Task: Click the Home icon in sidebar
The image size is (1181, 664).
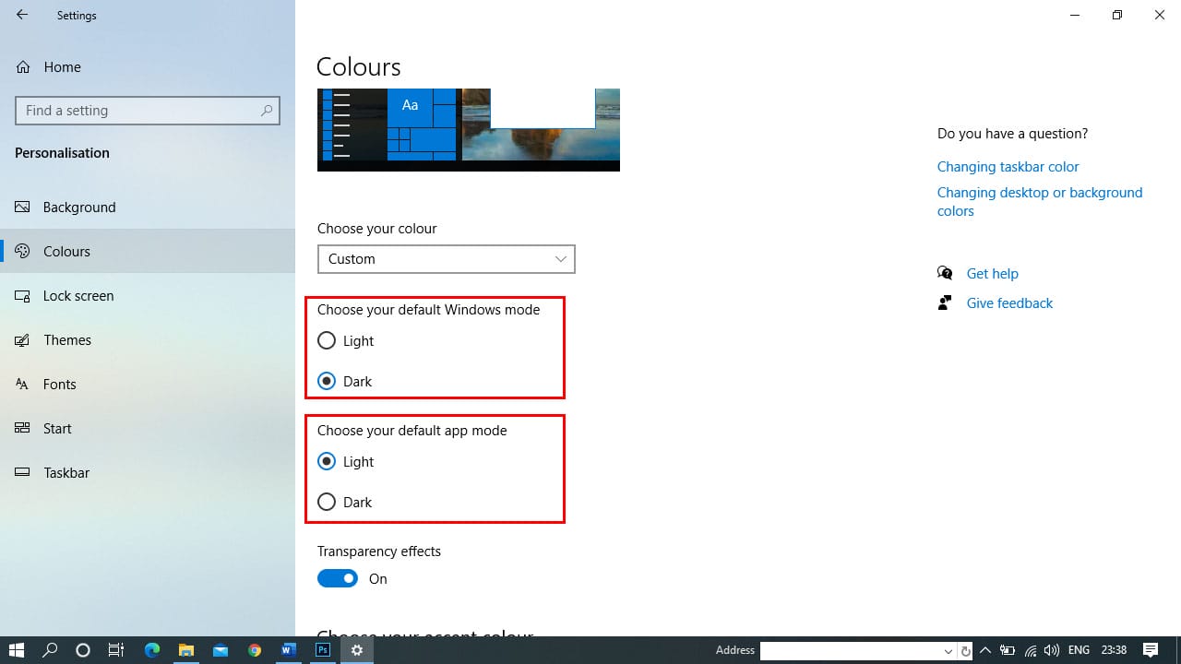Action: point(24,67)
